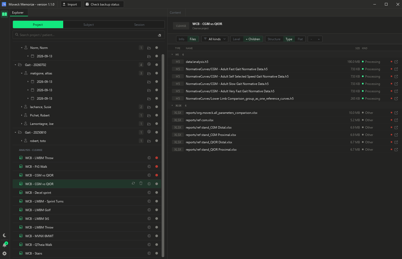Switch to the Session tab
The width and height of the screenshot is (402, 259).
[139, 25]
